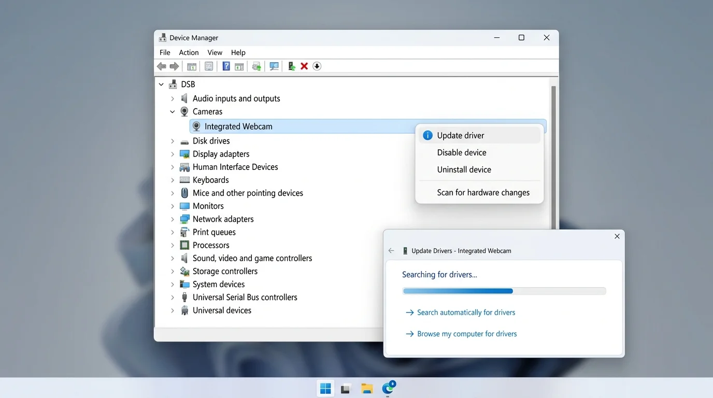Click the red X Uninstall device icon
713x398 pixels.
(x=304, y=66)
